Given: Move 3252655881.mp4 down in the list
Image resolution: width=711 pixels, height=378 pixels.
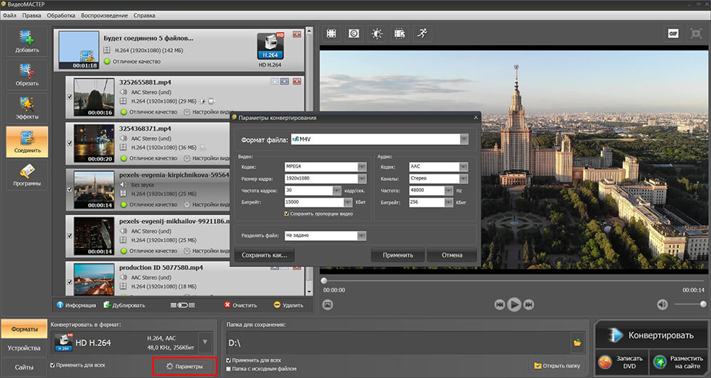Looking at the screenshot, I should [x=284, y=82].
